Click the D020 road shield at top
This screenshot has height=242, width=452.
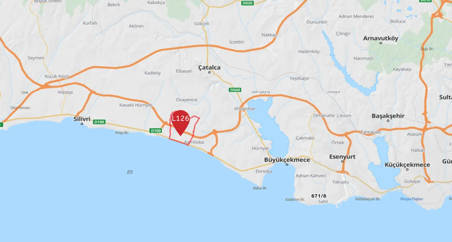click(x=248, y=3)
